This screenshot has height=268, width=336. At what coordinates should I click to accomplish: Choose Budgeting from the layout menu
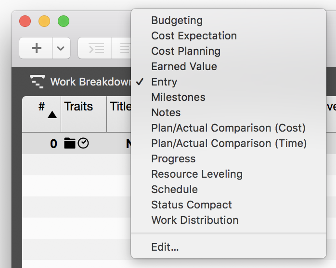pos(177,20)
